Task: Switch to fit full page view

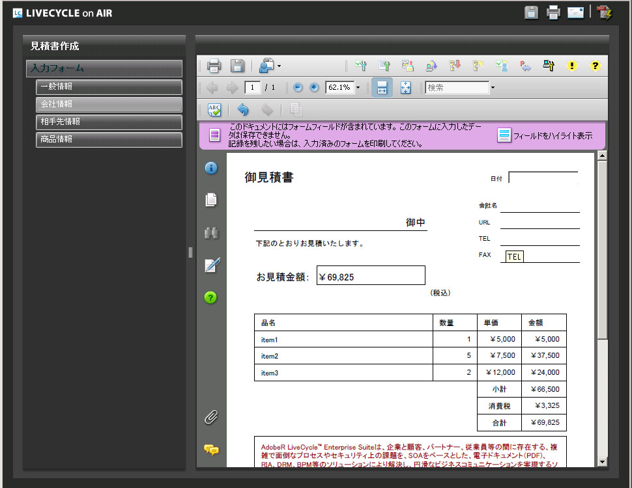Action: click(x=405, y=87)
